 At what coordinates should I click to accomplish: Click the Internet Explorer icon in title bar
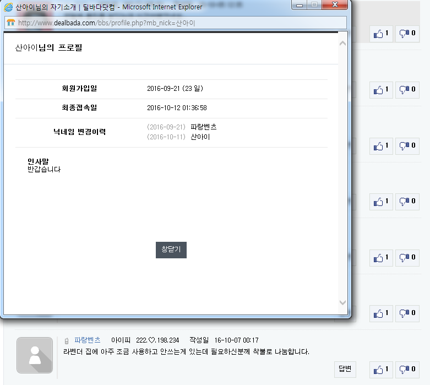click(9, 7)
